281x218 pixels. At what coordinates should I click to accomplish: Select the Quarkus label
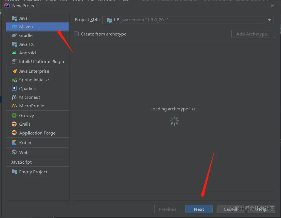(x=27, y=88)
